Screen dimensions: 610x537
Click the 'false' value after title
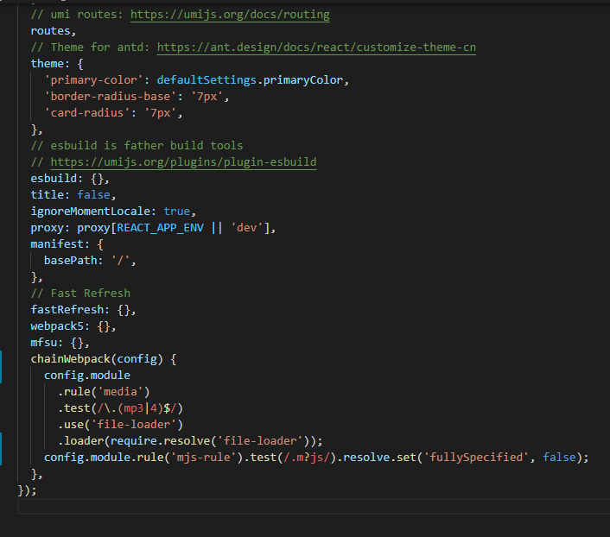pyautogui.click(x=93, y=195)
